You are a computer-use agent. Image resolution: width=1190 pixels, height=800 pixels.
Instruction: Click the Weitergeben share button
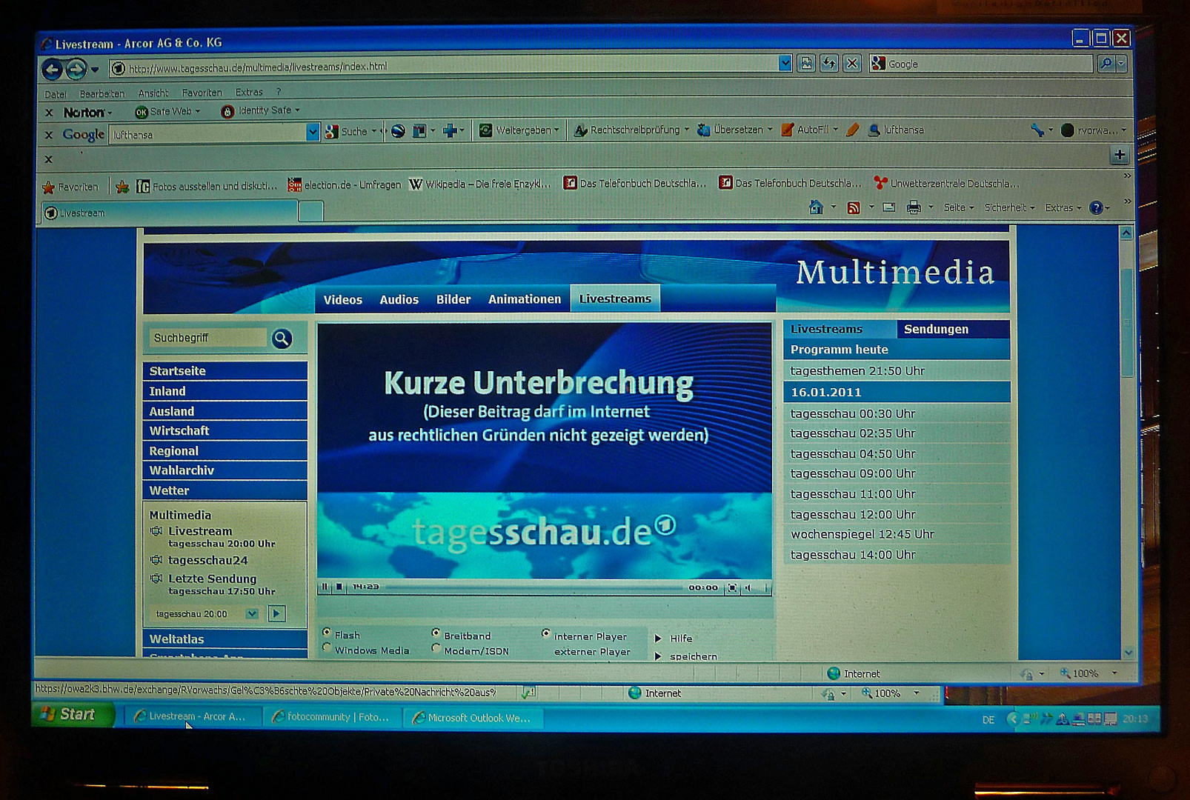coord(519,130)
